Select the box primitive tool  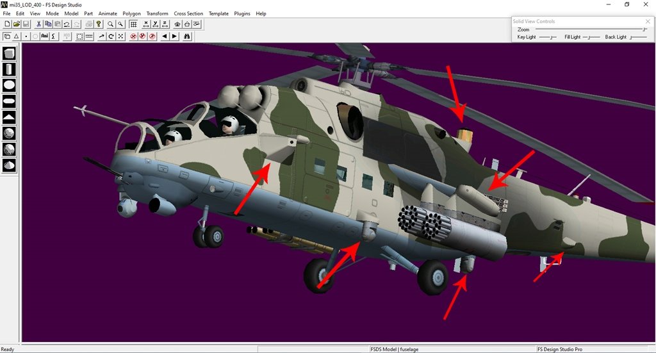(10, 53)
